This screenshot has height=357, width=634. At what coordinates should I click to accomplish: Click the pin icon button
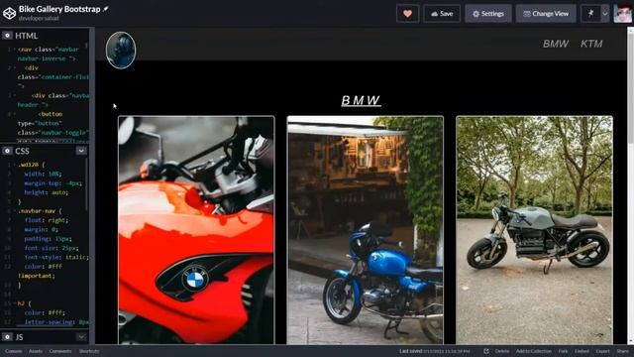tap(590, 14)
